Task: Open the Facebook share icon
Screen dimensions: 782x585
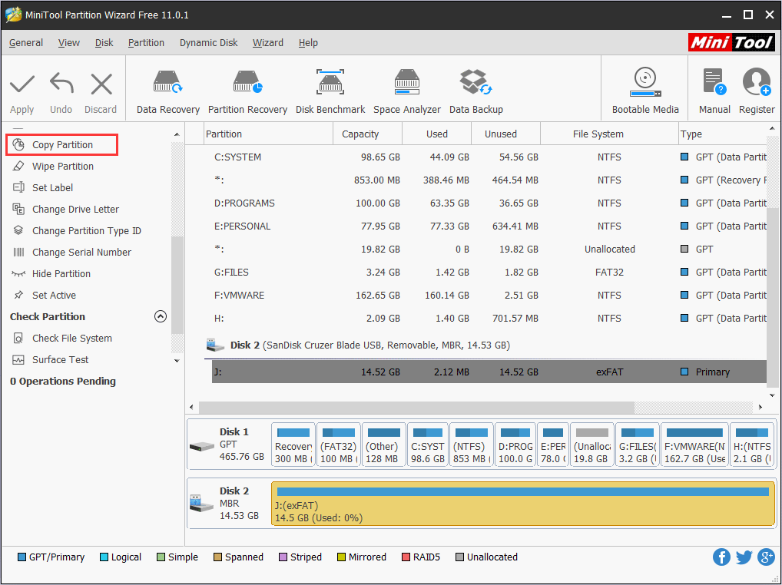Action: [x=721, y=557]
